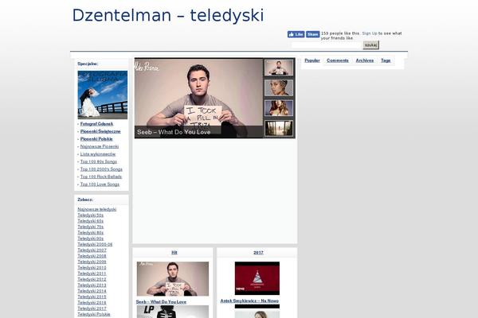Open the Top 100 2000's Songs link
The image size is (478, 318).
[101, 169]
